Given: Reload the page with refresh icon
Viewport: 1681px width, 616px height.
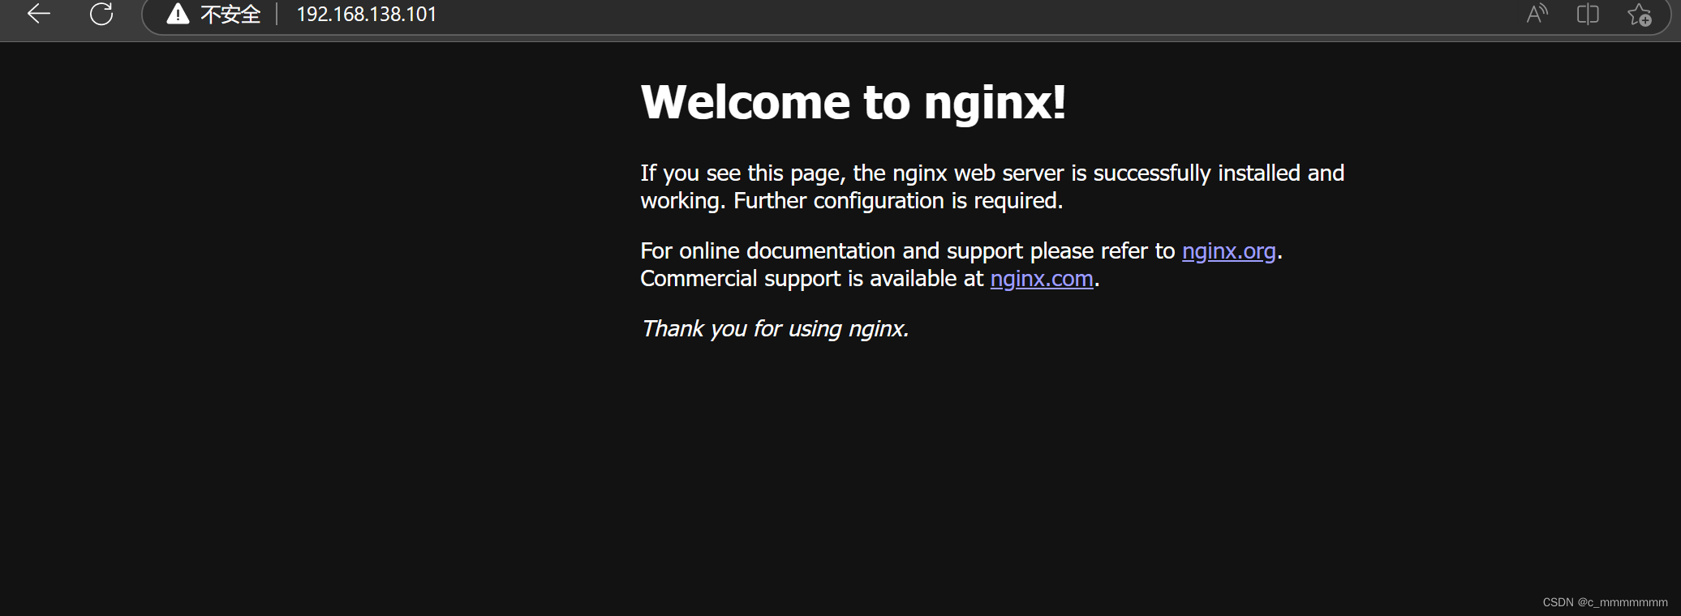Looking at the screenshot, I should coord(101,14).
